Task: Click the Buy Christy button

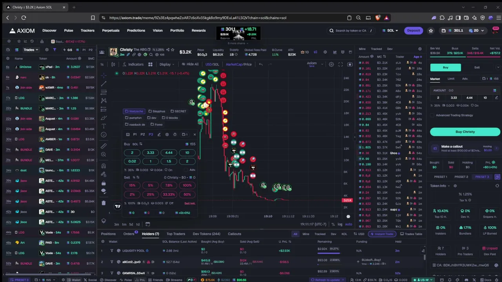Action: pos(465,132)
